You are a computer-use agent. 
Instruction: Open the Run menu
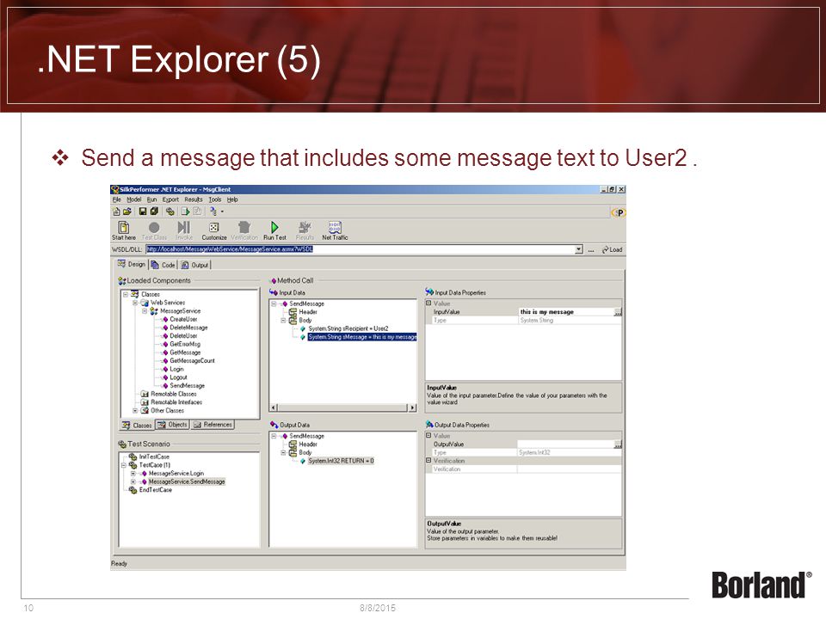[x=151, y=199]
